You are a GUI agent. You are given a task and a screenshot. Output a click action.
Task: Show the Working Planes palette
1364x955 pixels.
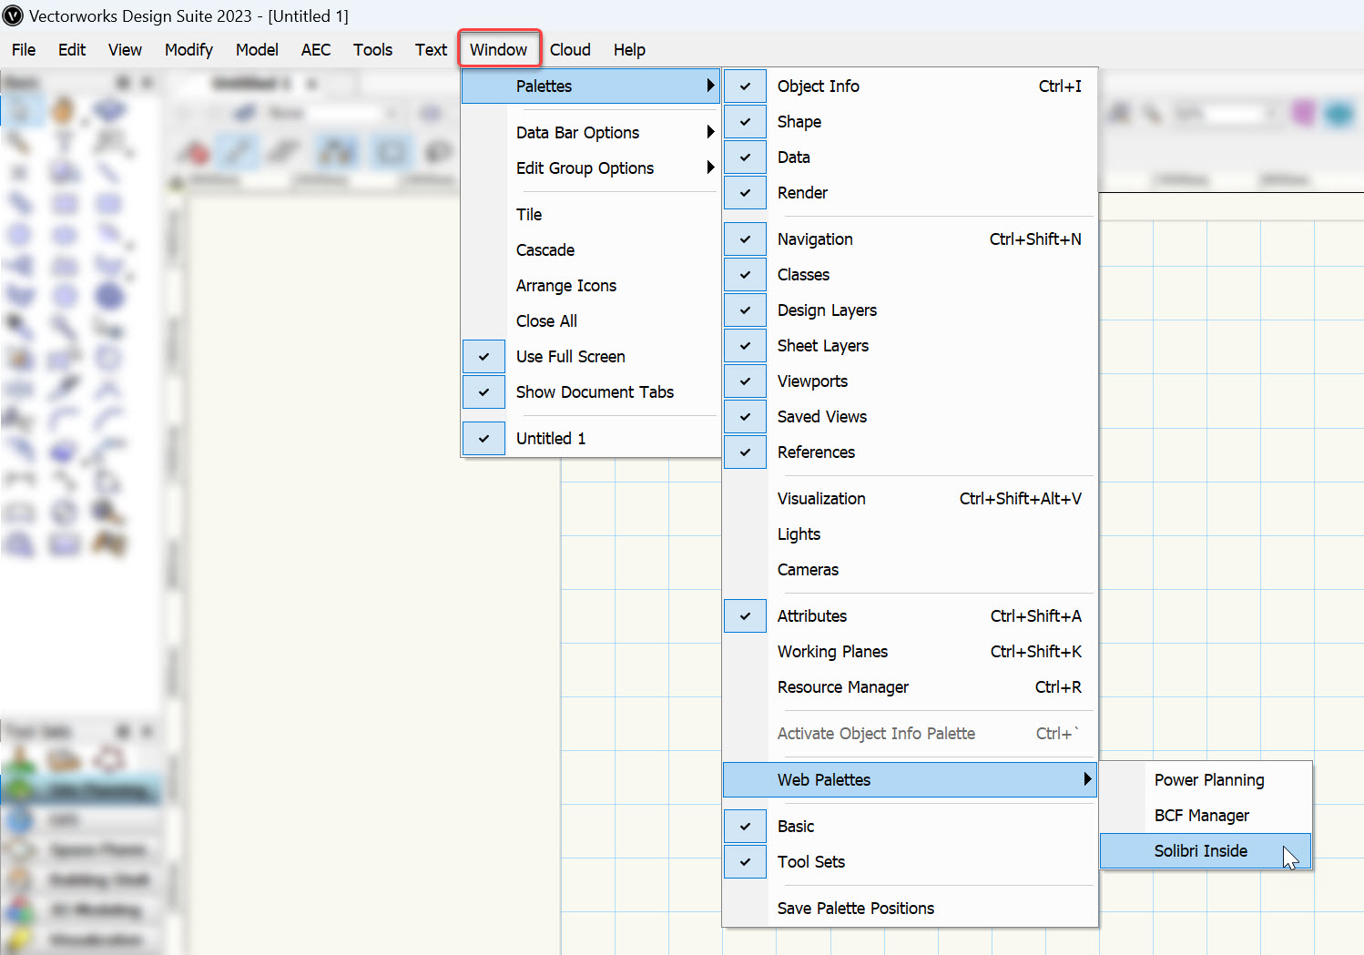click(x=911, y=652)
